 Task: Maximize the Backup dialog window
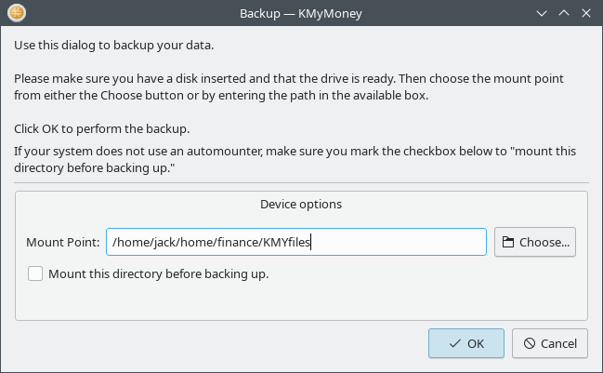564,13
